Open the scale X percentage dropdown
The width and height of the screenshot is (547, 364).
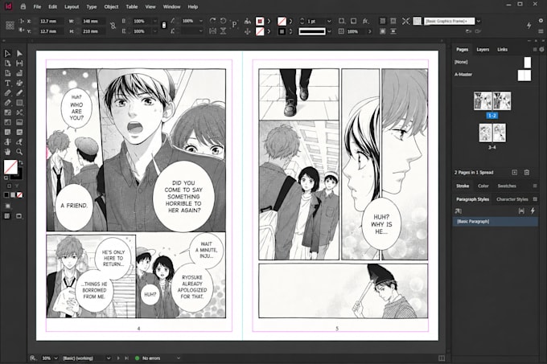click(155, 21)
